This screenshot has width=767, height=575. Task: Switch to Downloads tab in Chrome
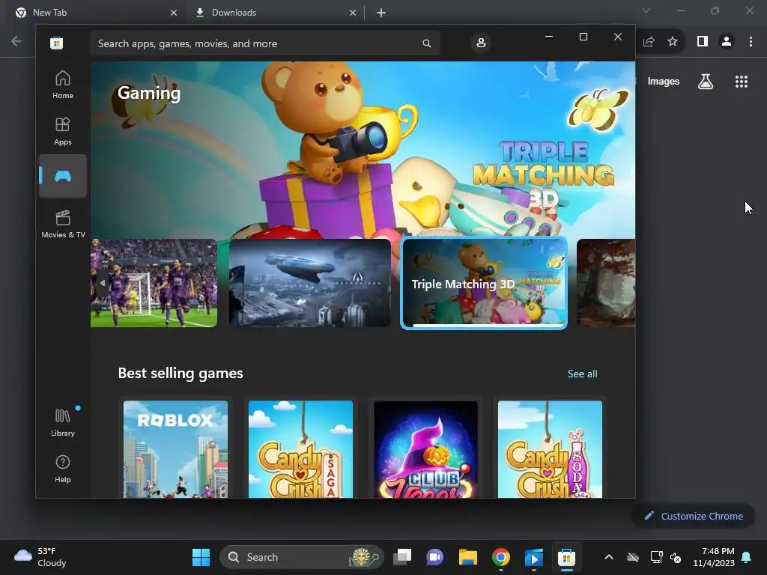[274, 13]
